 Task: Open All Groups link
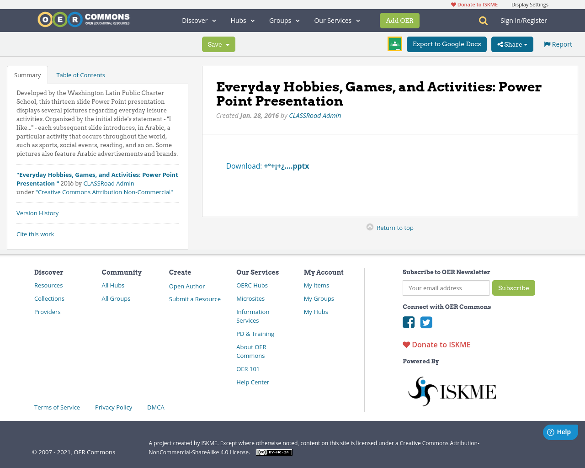coord(116,298)
